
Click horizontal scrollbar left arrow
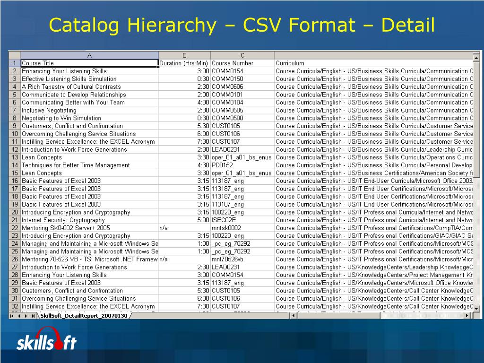[293, 315]
